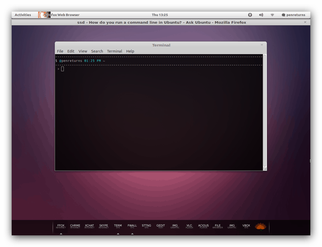Launch VLC Player from the dock

[189, 226]
